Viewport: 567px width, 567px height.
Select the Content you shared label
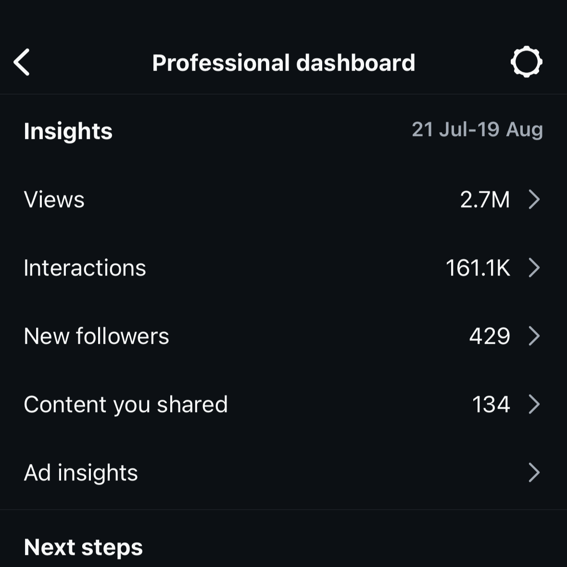coord(126,404)
